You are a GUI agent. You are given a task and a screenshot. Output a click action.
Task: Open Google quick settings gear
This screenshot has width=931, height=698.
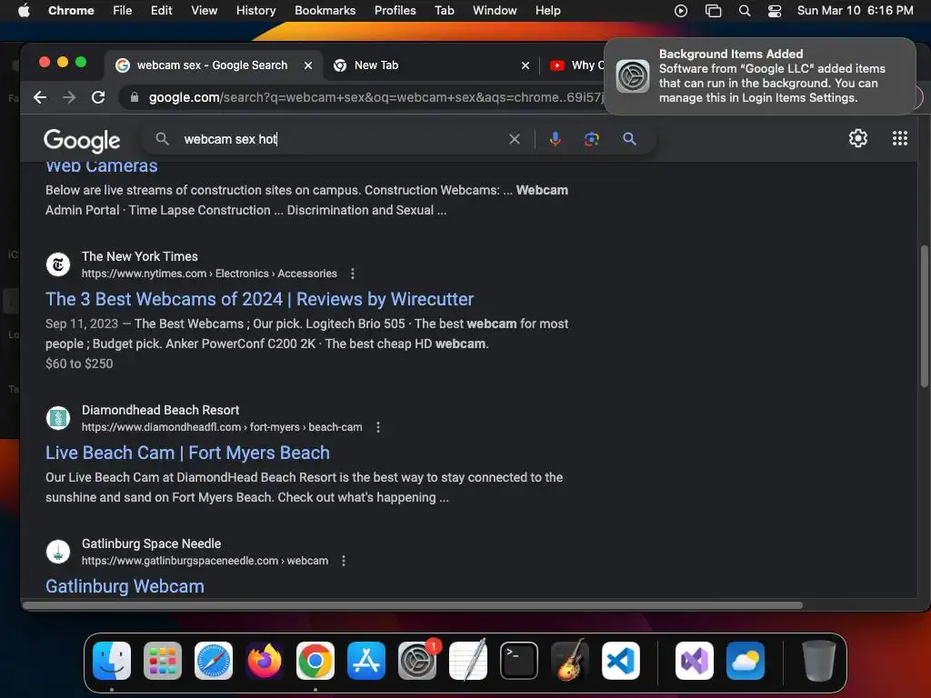click(858, 138)
